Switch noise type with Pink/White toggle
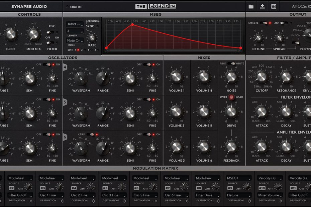311x207 pixels. 231,63
